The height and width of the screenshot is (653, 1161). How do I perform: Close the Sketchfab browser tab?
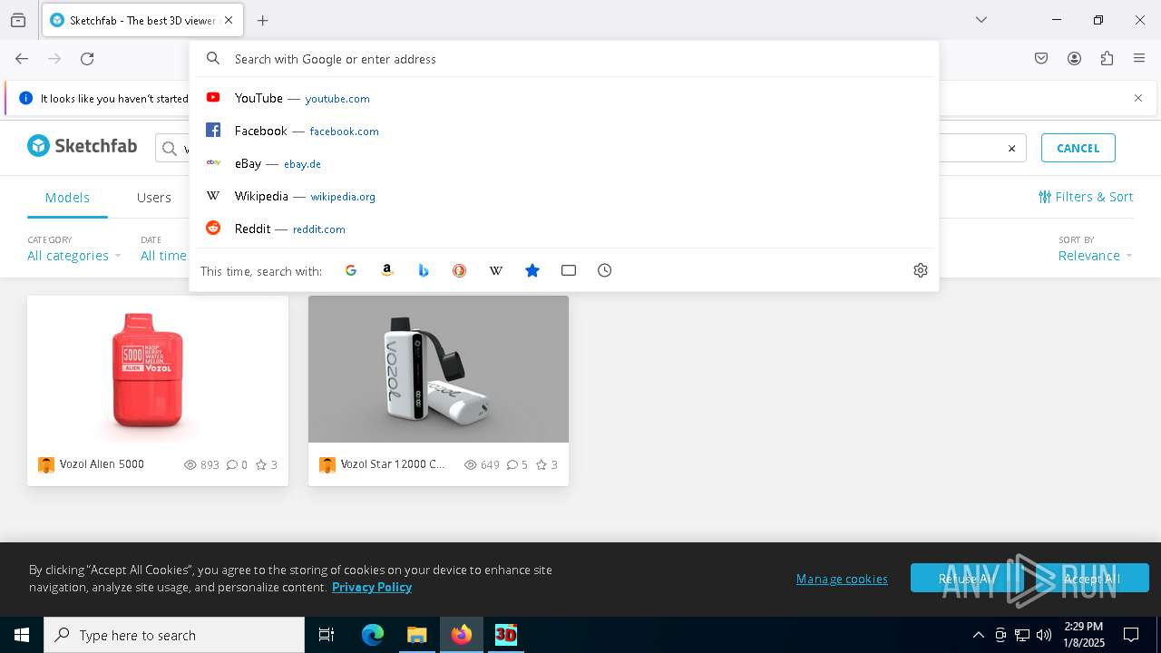click(229, 20)
